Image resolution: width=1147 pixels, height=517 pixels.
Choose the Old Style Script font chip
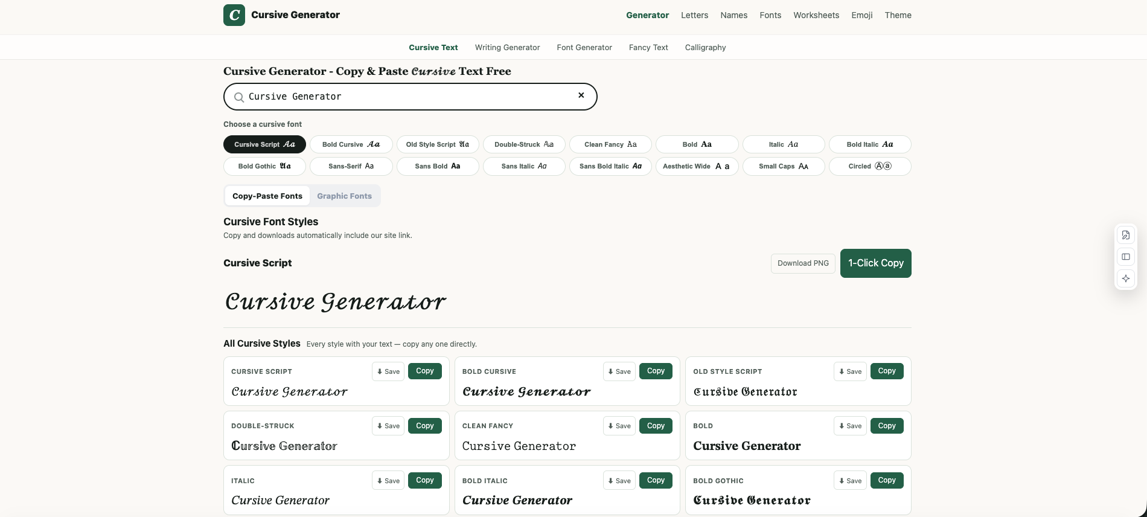pos(438,144)
